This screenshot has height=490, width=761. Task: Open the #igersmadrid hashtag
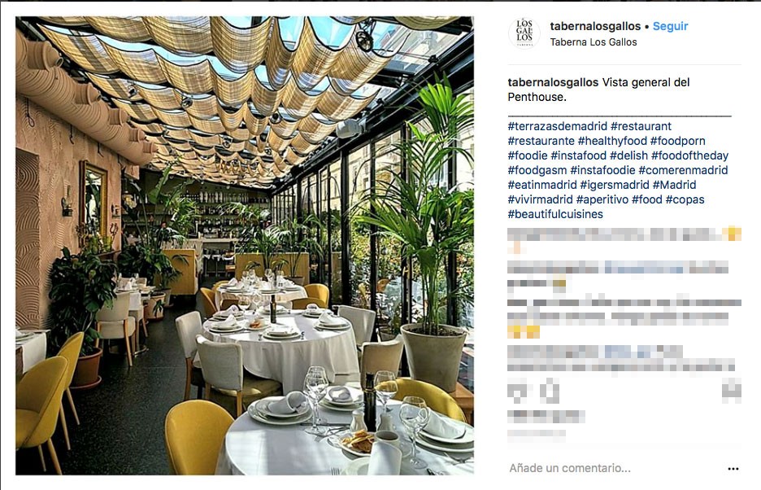(x=614, y=185)
